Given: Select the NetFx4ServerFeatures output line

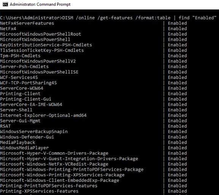Looking at the screenshot, I should point(94,23).
